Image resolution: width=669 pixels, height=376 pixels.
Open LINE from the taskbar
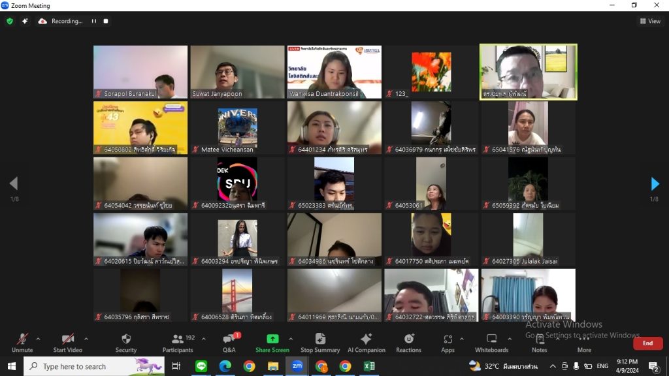(201, 366)
